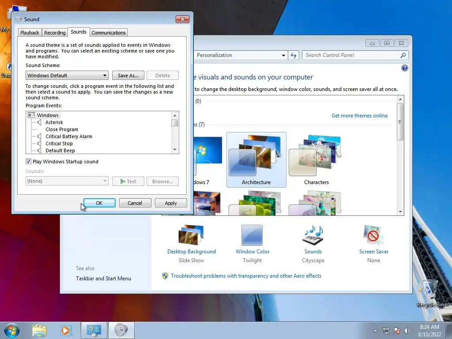Click the Browse... button
The height and width of the screenshot is (339, 452).
click(x=162, y=181)
